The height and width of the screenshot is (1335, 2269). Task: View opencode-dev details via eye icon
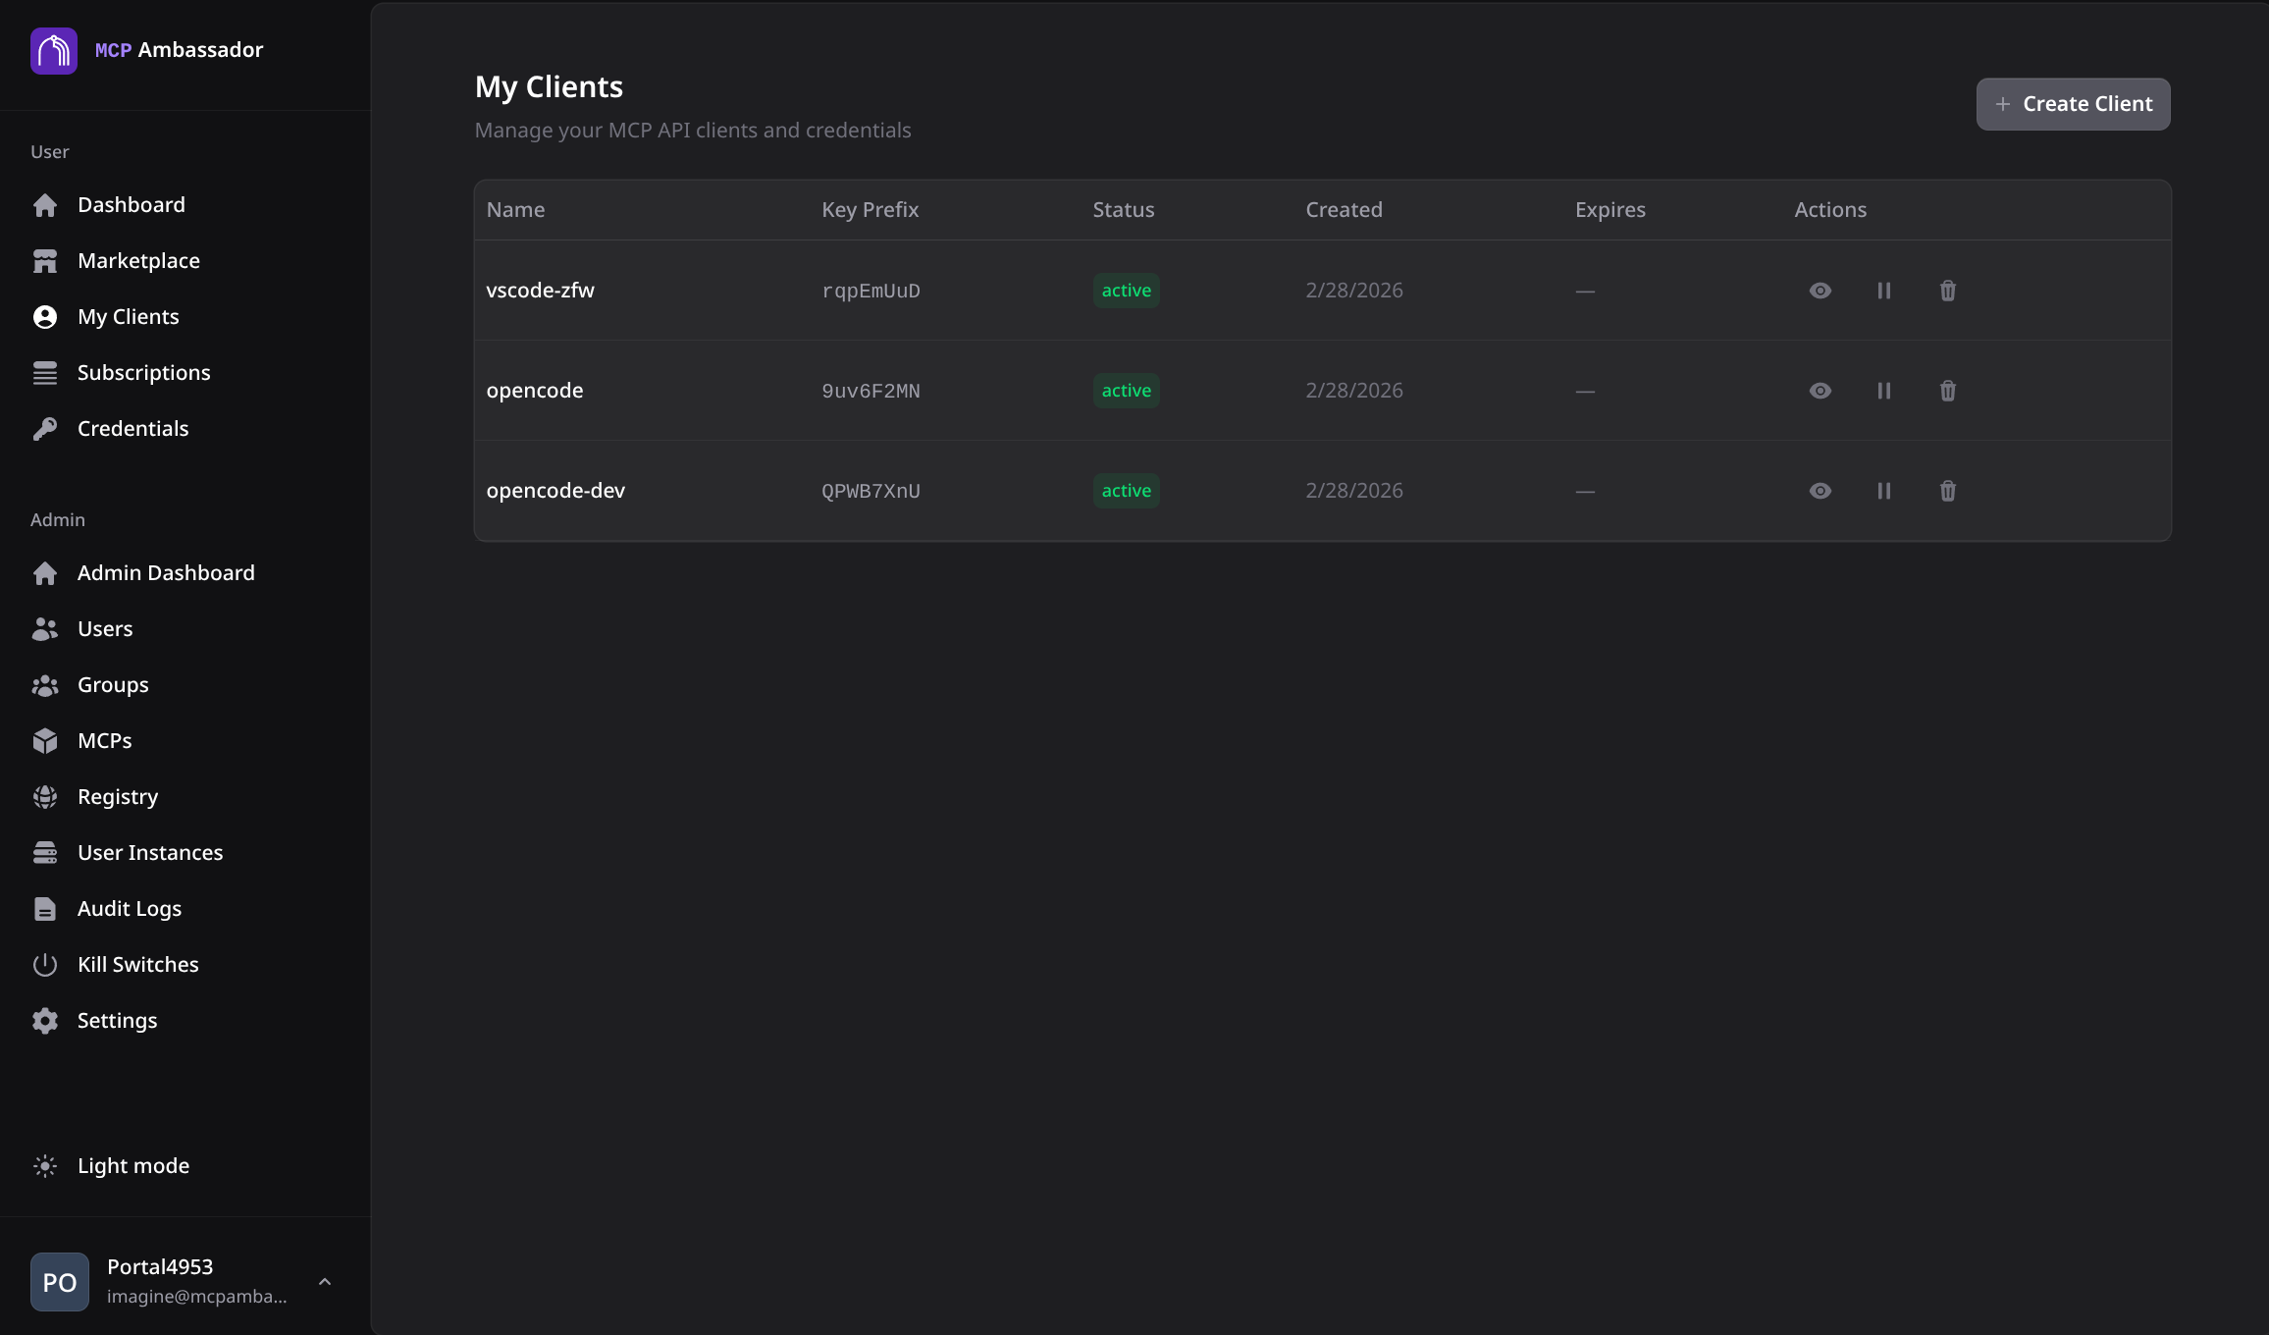tap(1820, 491)
